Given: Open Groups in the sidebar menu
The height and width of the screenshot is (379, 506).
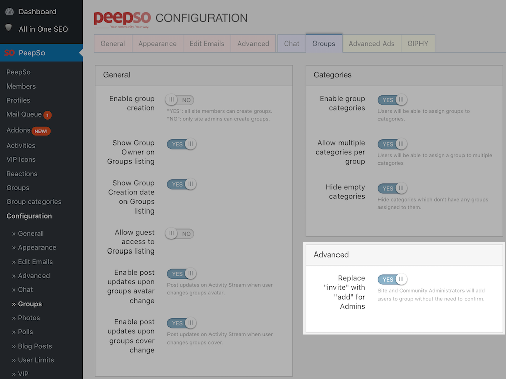Looking at the screenshot, I should tap(18, 188).
